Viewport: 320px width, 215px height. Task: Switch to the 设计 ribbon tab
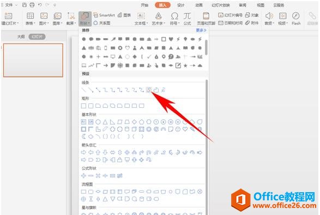click(181, 5)
